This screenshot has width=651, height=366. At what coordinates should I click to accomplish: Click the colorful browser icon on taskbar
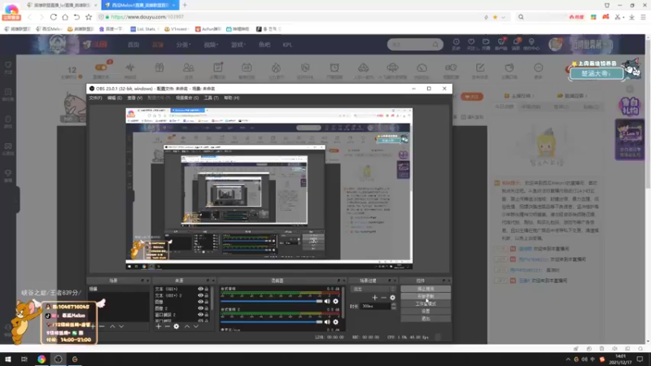pos(42,359)
